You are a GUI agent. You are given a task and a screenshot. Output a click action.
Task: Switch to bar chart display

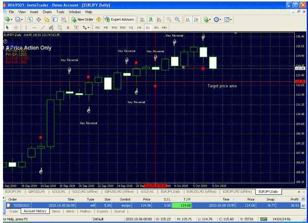pos(142,19)
